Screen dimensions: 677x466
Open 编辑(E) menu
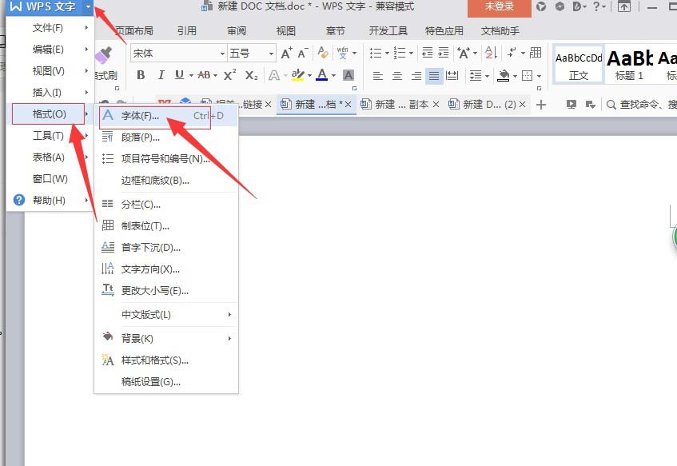click(x=50, y=50)
